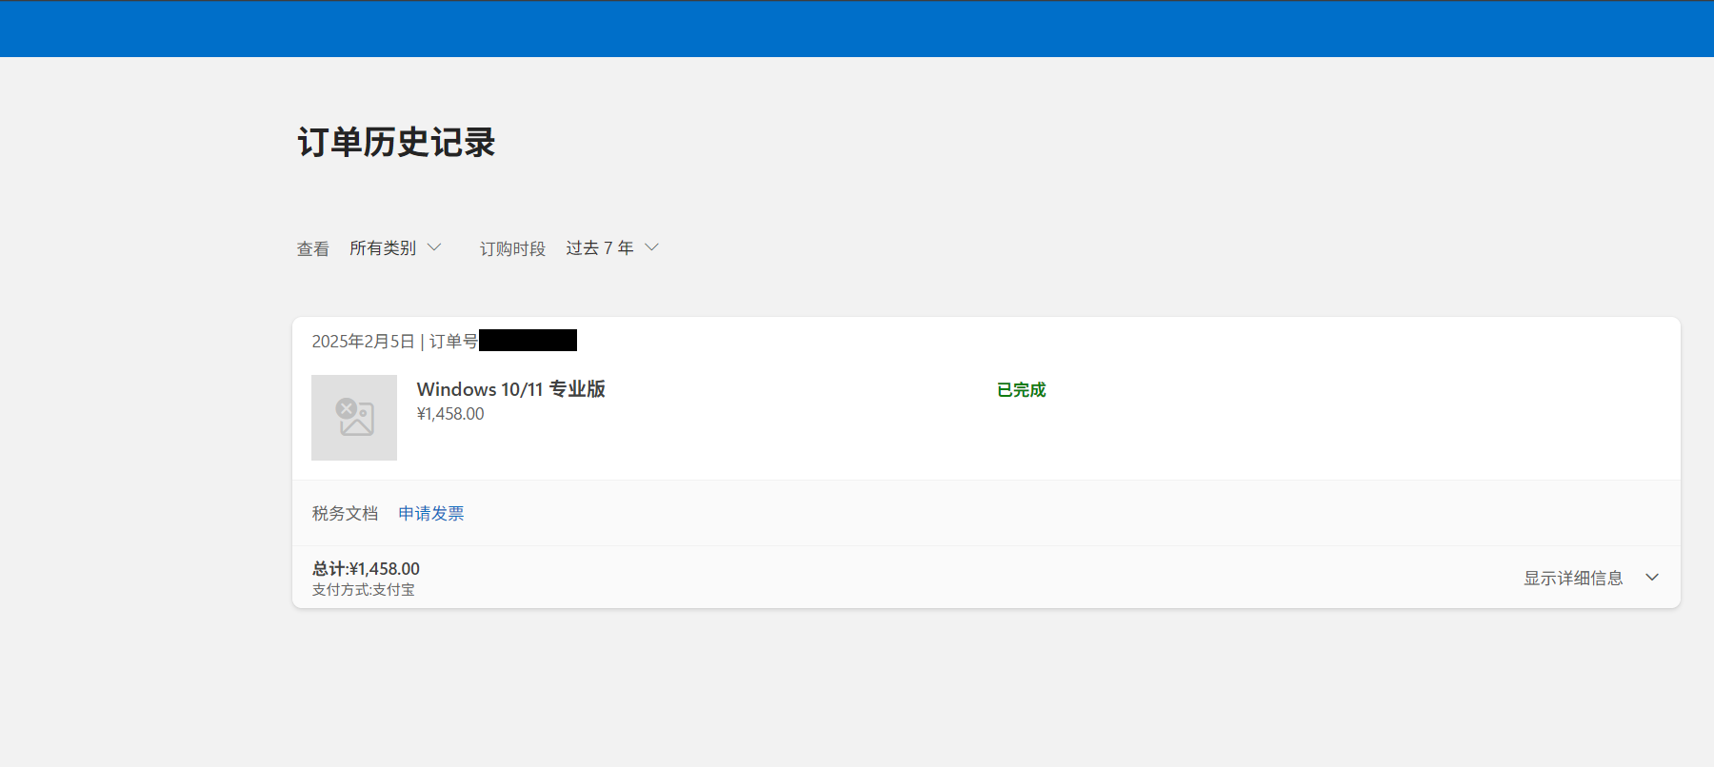The width and height of the screenshot is (1714, 767).
Task: Click the 支付方式:支付宝 payment method text
Action: 364,590
